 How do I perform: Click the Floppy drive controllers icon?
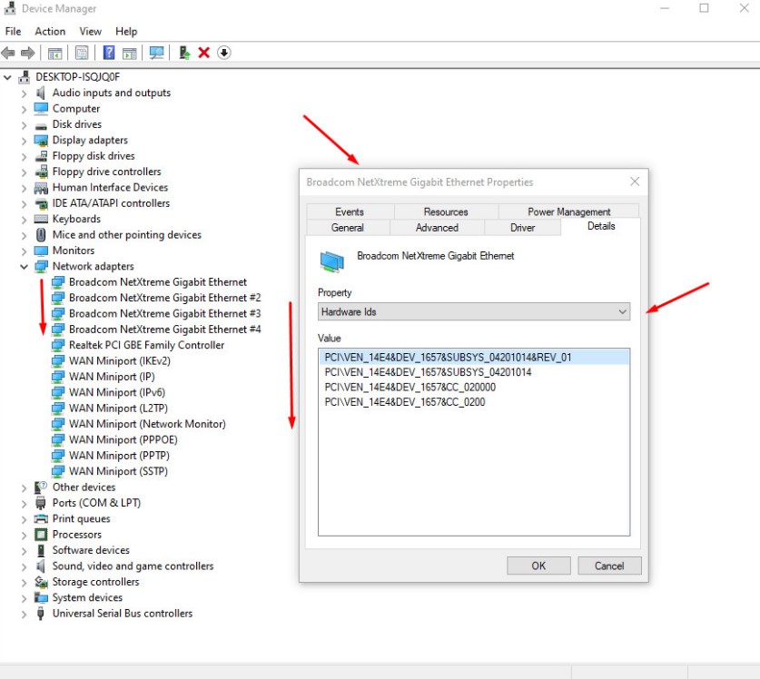pyautogui.click(x=41, y=172)
